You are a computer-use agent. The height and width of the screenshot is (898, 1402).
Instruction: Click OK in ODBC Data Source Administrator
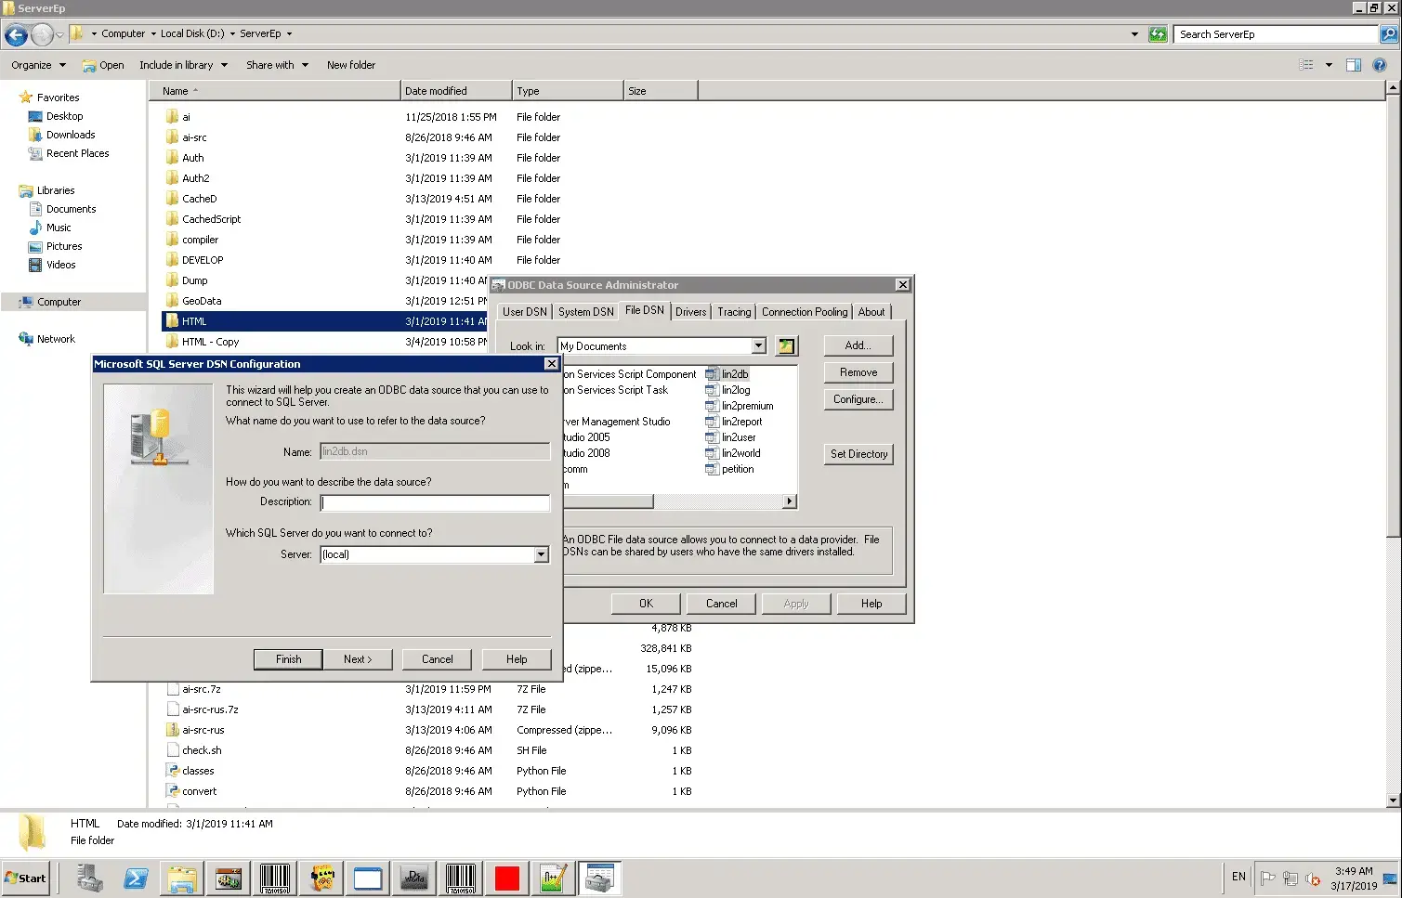(646, 604)
